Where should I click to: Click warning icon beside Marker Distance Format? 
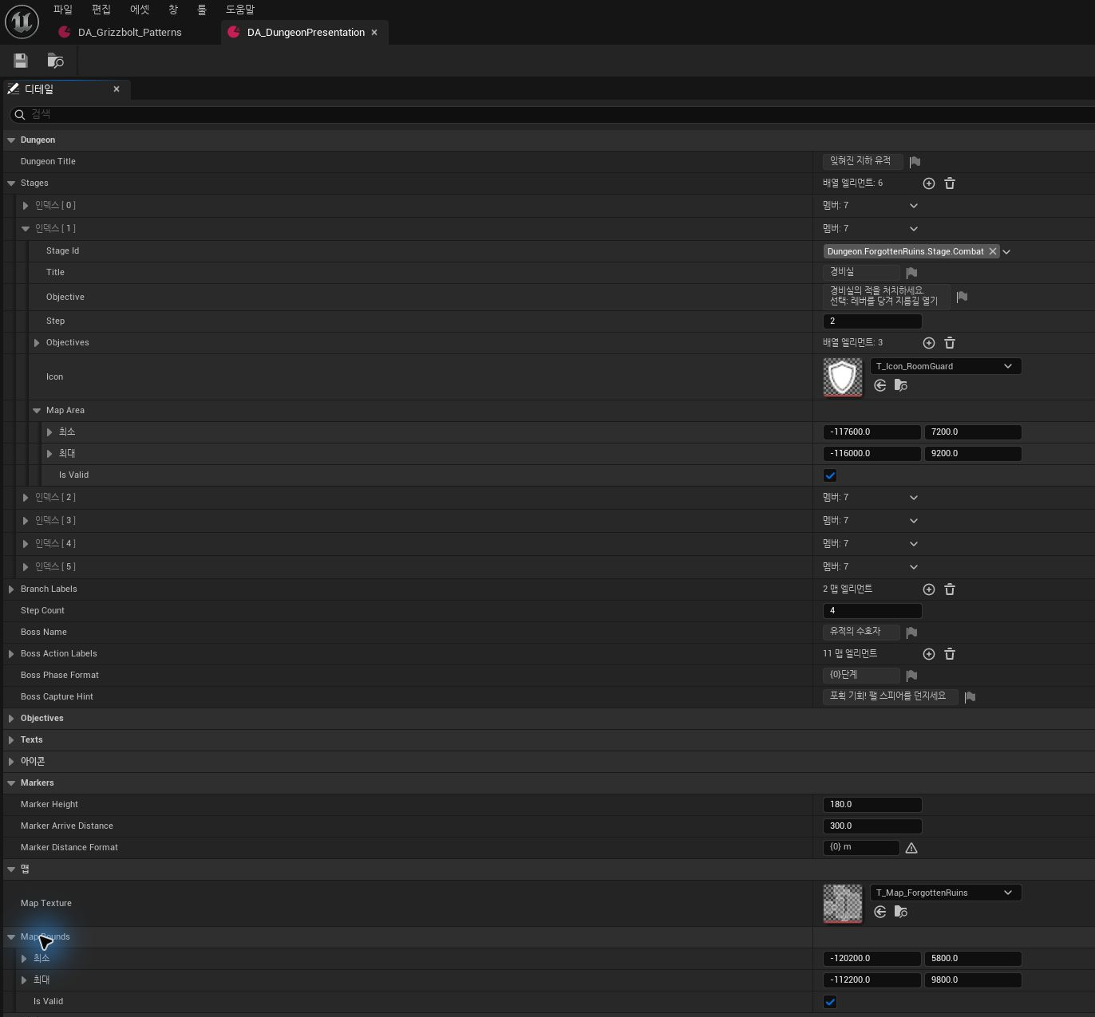911,848
